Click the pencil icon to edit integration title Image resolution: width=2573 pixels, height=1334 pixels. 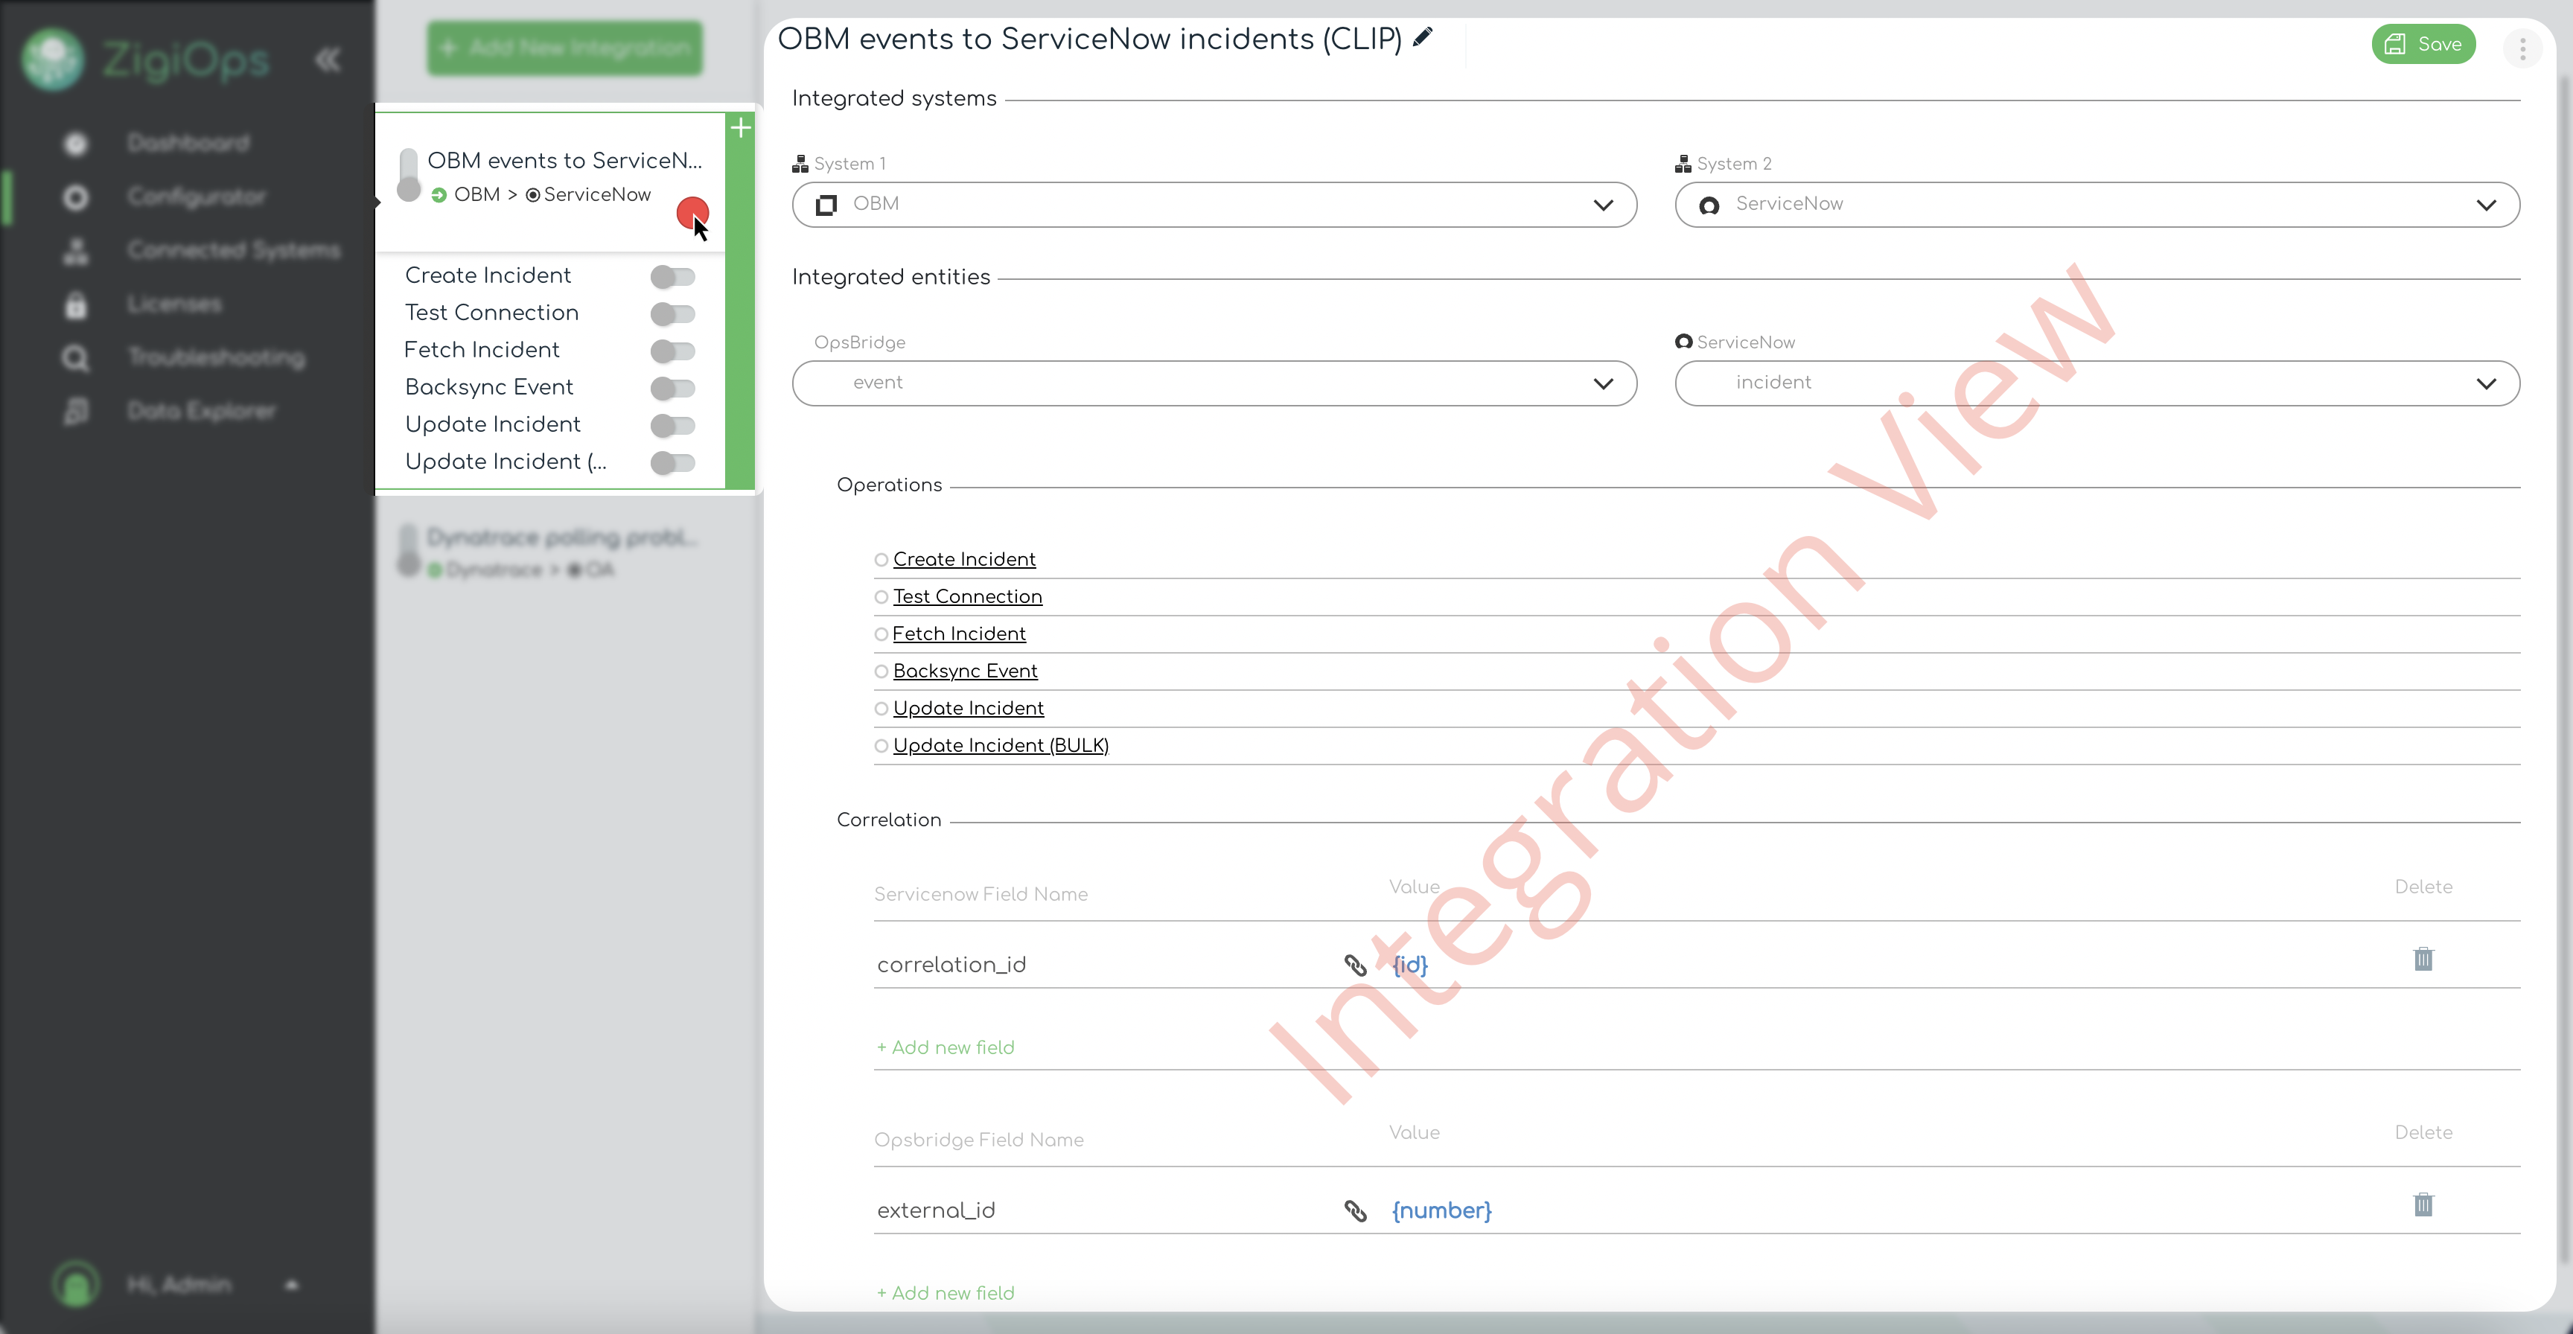pos(1423,38)
